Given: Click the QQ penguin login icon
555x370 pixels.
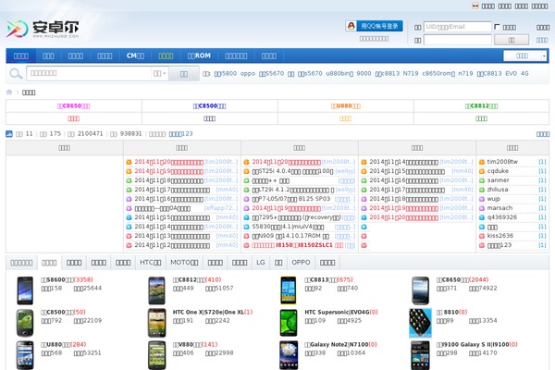Looking at the screenshot, I should [x=351, y=26].
